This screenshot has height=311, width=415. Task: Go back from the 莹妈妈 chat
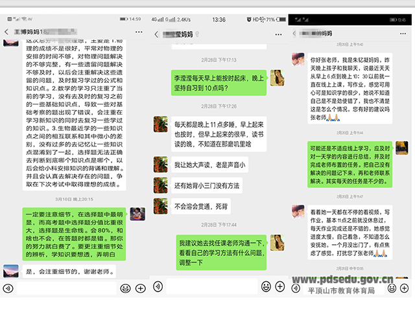[156, 33]
